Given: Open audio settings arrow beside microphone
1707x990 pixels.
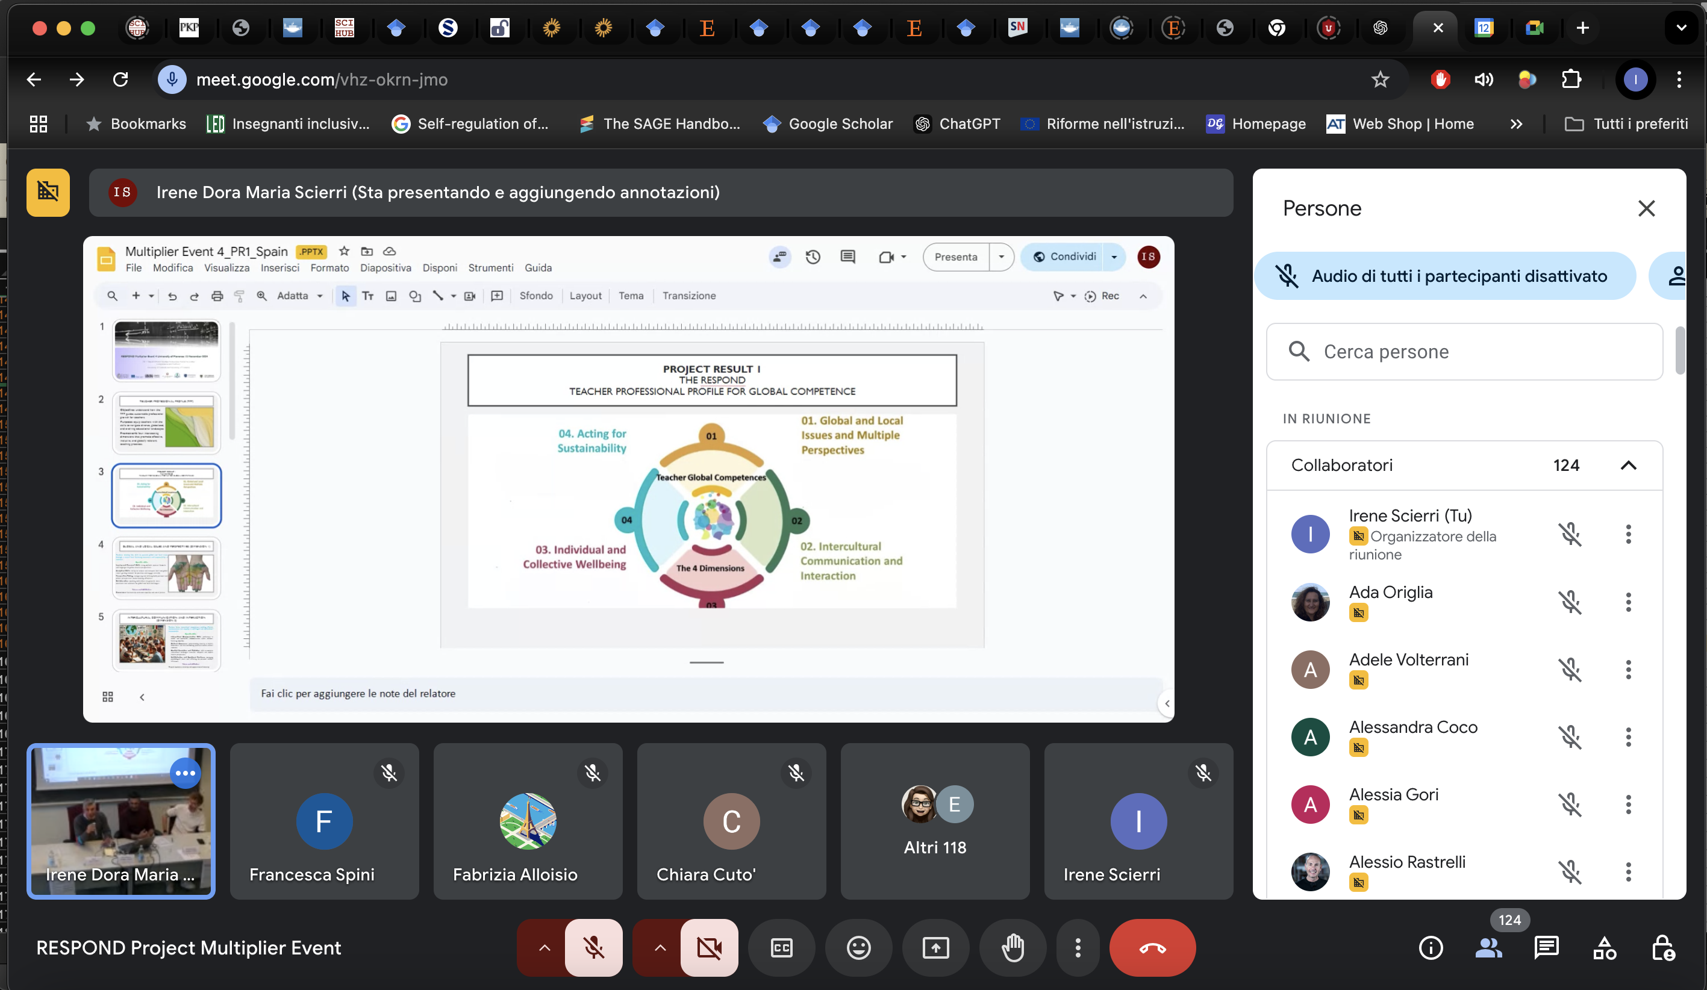Looking at the screenshot, I should click(x=544, y=947).
